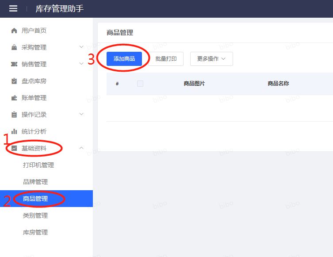Click the 商品图片 column header
The image size is (333, 257).
click(x=194, y=84)
